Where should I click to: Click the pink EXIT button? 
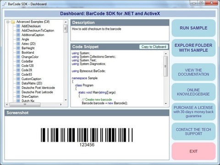pyautogui.click(x=193, y=151)
